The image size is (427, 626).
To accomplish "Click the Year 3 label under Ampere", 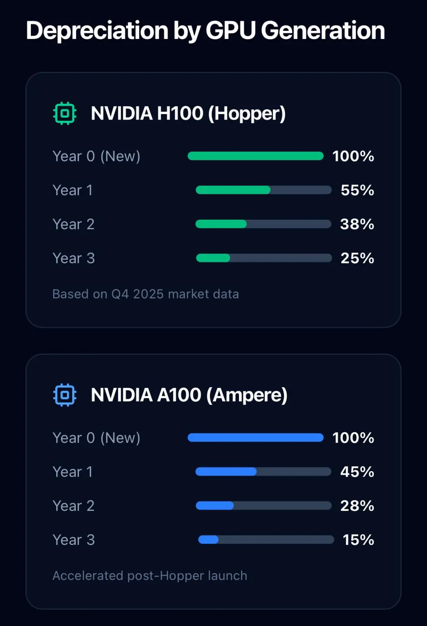I will click(x=74, y=540).
